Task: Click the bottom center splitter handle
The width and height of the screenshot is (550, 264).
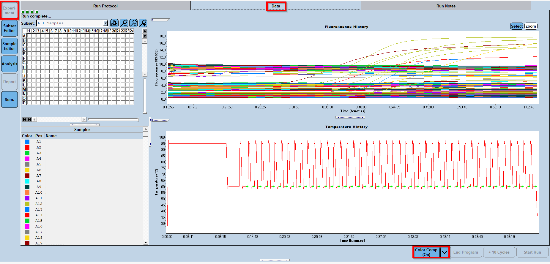Action: (x=275, y=260)
